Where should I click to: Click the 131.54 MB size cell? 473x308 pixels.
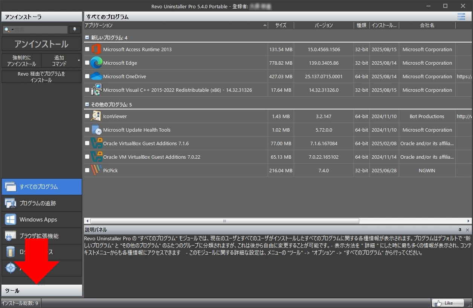[281, 49]
